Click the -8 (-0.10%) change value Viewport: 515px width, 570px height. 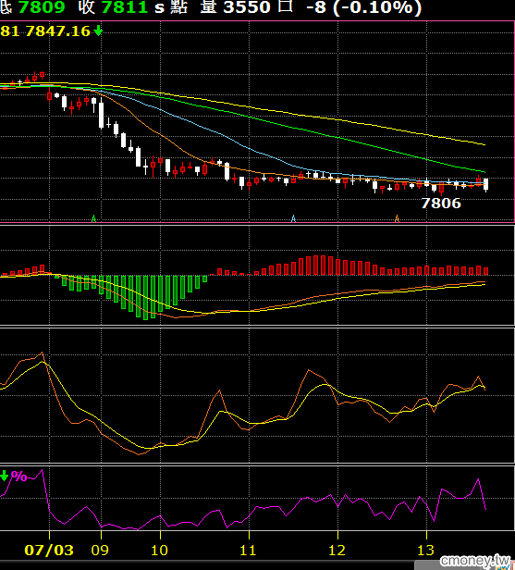click(x=363, y=6)
